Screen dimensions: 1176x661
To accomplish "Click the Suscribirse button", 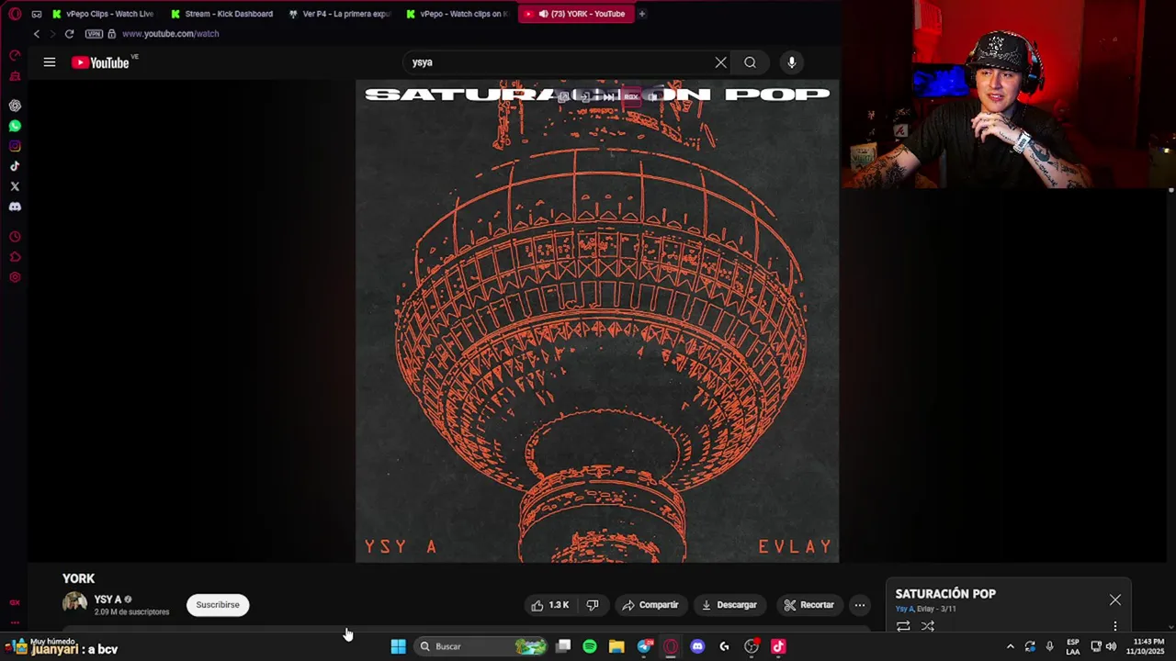I will pyautogui.click(x=218, y=605).
